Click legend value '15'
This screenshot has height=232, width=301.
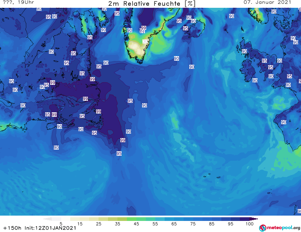pyautogui.click(x=80, y=224)
